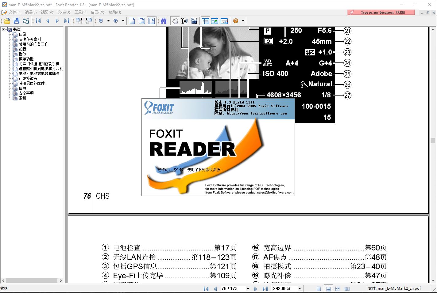Open the 连接照相机到电脑和打印机 bookmark
This screenshot has width=437, height=293.
(41, 69)
